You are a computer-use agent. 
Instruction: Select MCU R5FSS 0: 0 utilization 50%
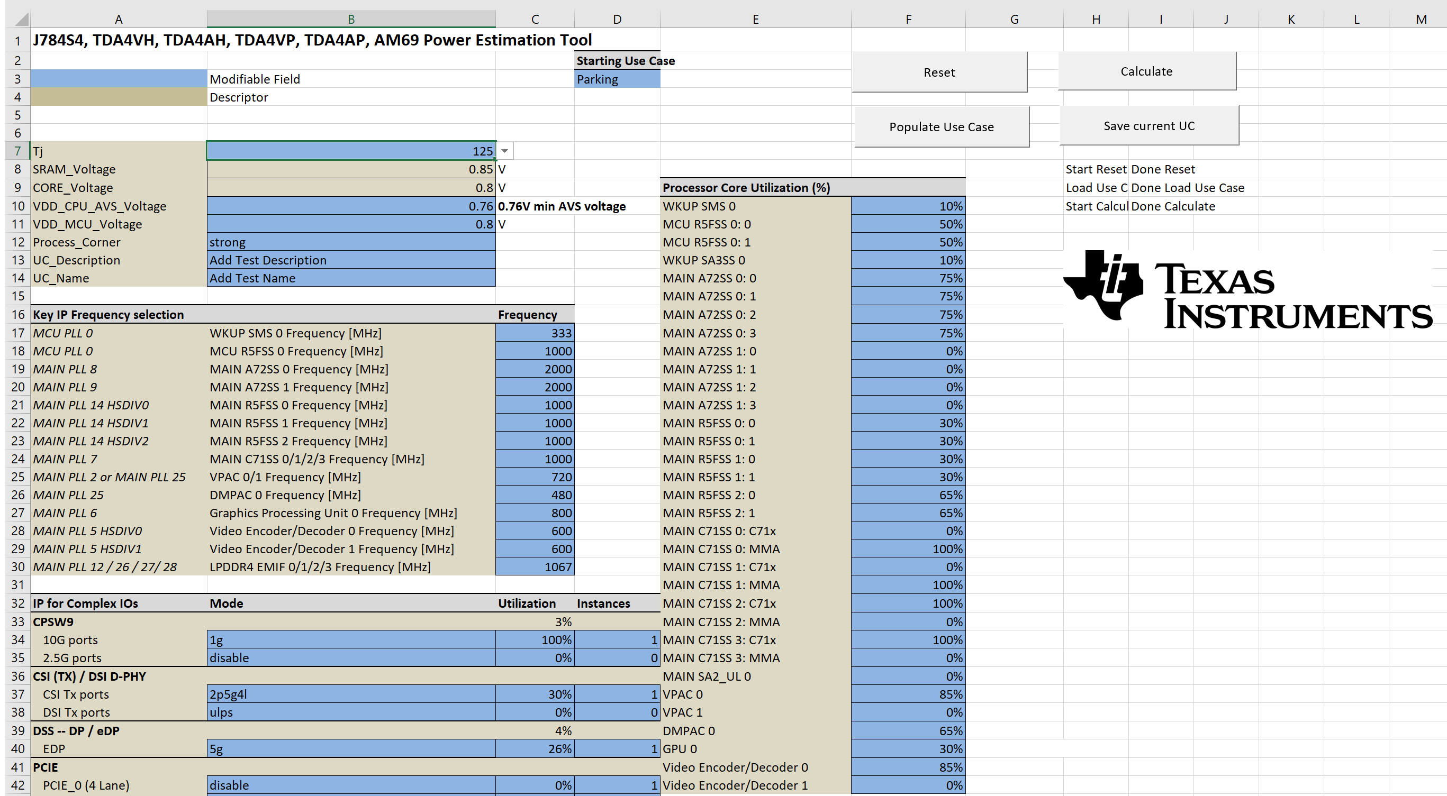click(x=908, y=224)
